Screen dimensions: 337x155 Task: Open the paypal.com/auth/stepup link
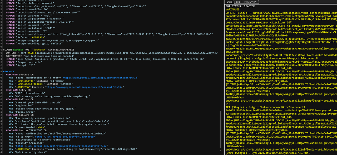[62, 146]
